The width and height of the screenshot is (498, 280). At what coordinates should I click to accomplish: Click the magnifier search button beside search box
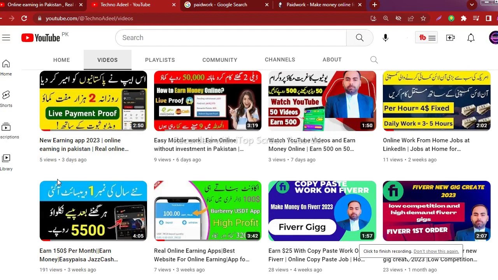pyautogui.click(x=359, y=38)
